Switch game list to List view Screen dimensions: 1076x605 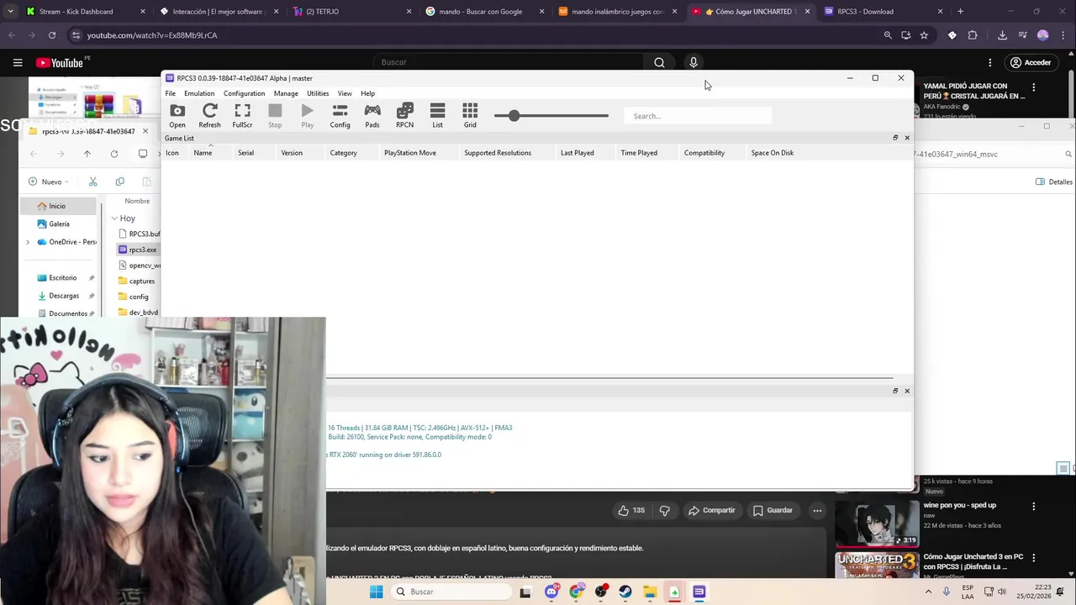tap(437, 116)
